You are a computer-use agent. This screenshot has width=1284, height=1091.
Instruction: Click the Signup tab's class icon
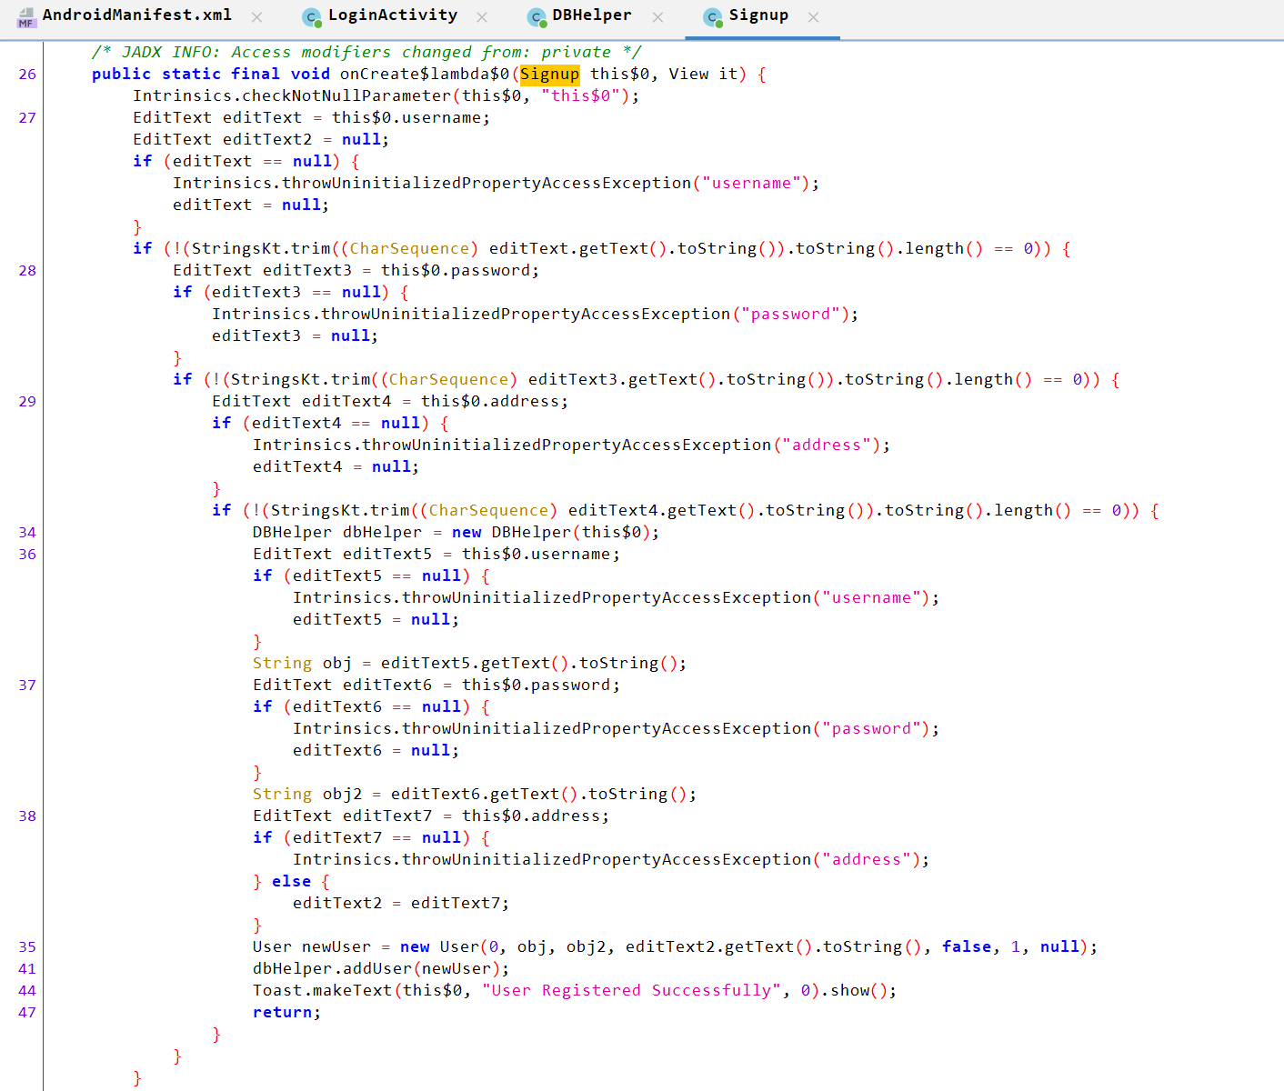(713, 17)
